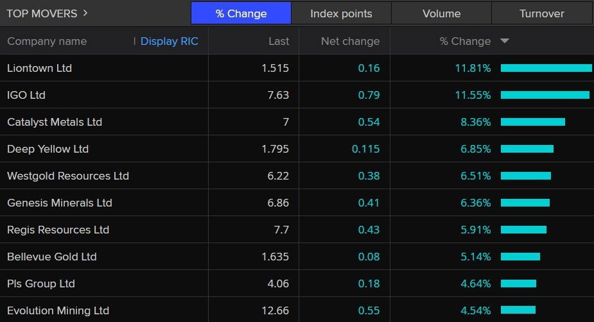594x322 pixels.
Task: Switch to the Index points tab
Action: click(341, 13)
